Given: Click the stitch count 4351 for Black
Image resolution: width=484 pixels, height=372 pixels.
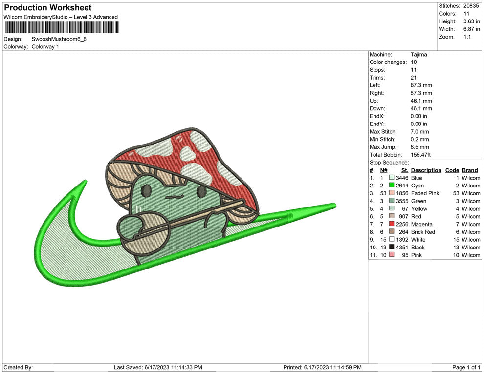Looking at the screenshot, I should [402, 247].
